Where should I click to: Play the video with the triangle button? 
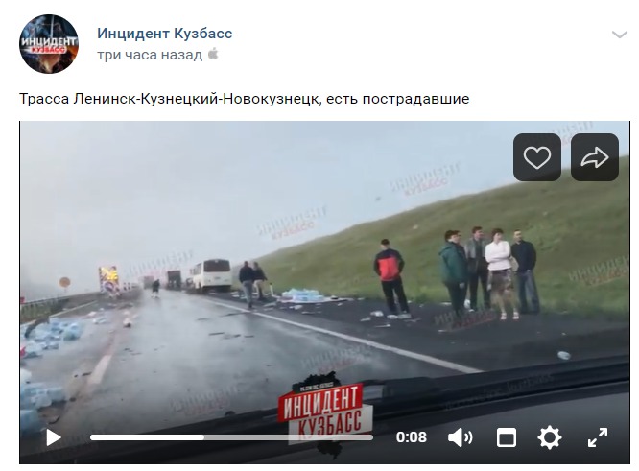[x=53, y=437]
